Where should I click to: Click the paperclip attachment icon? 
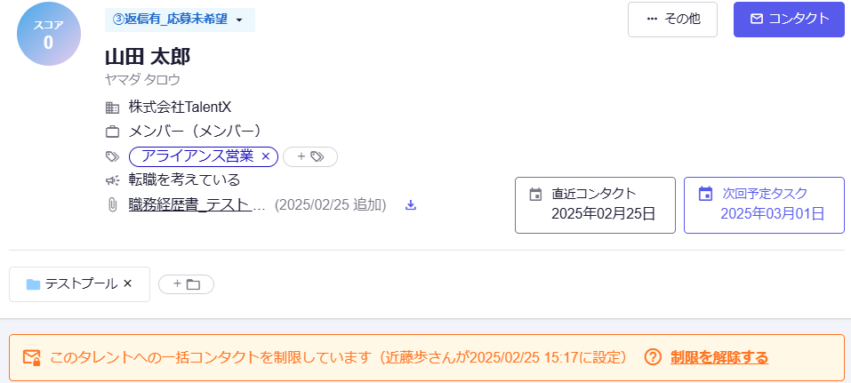(x=112, y=205)
